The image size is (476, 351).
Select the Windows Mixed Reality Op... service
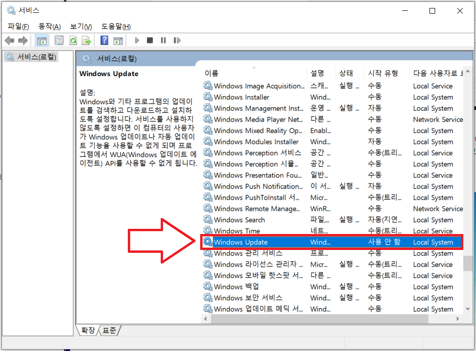pyautogui.click(x=332, y=131)
